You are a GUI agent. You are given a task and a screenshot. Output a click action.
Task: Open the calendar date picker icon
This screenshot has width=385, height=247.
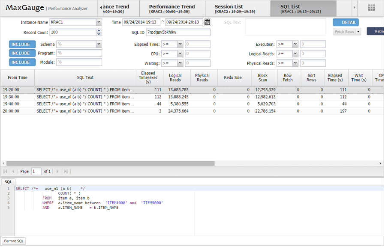click(x=207, y=22)
